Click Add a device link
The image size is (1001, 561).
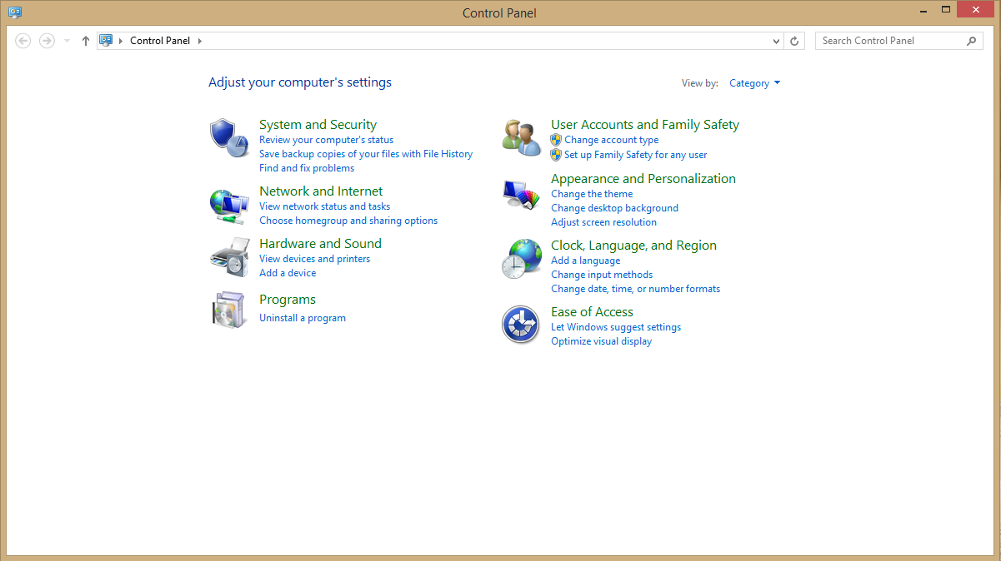click(288, 273)
